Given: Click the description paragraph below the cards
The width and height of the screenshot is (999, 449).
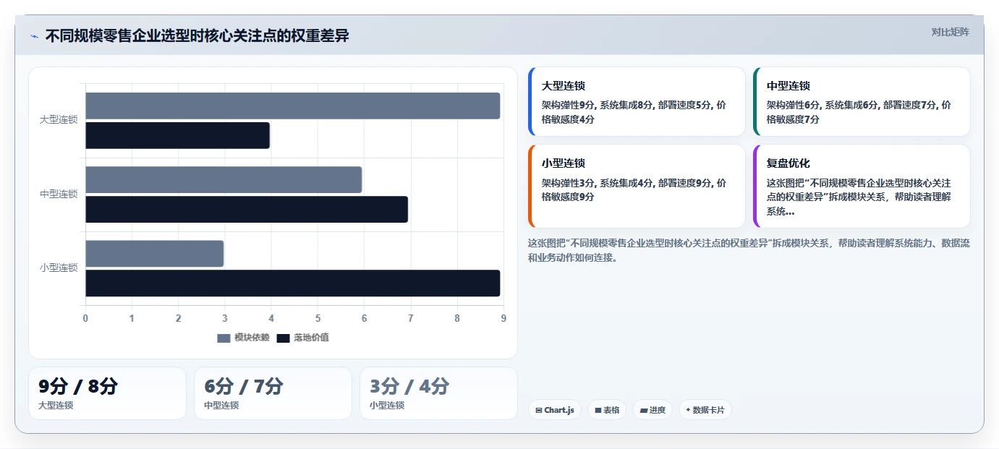Looking at the screenshot, I should 749,250.
